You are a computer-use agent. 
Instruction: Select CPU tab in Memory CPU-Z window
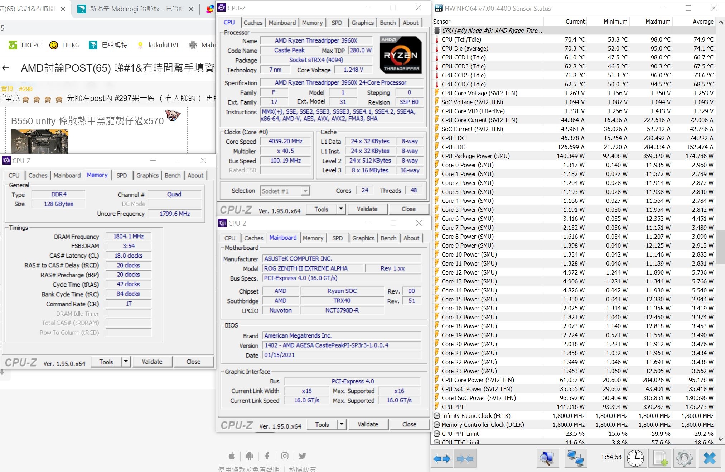click(14, 175)
